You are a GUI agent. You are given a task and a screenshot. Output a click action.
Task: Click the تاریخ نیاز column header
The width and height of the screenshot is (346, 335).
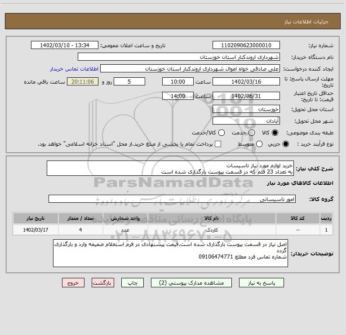pos(35,219)
